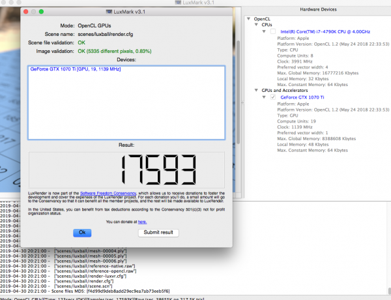Click 'Max. Global Memory: 16777216 Kbytes'
This screenshot has height=300, width=391.
click(x=318, y=73)
